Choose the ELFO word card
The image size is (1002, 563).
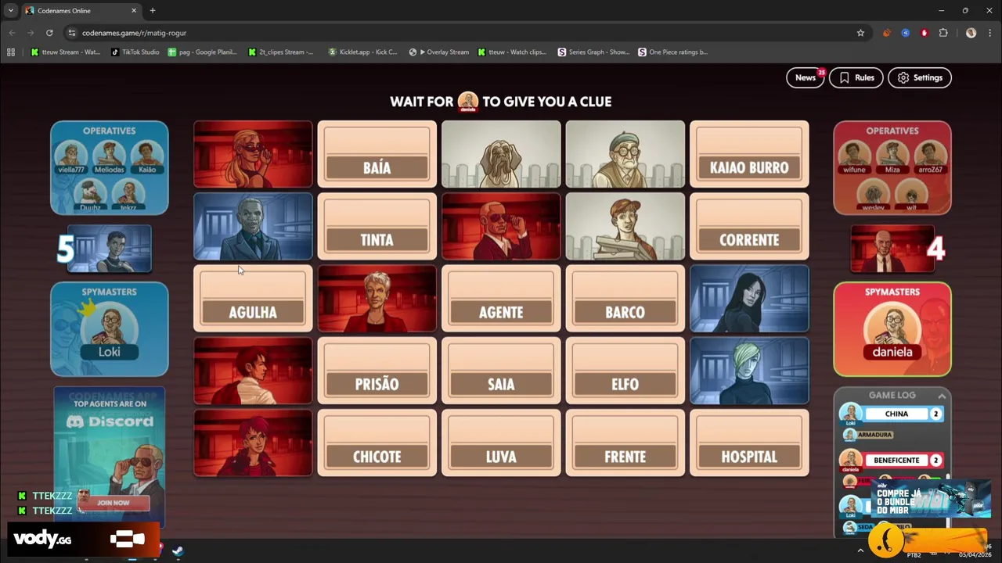click(625, 371)
